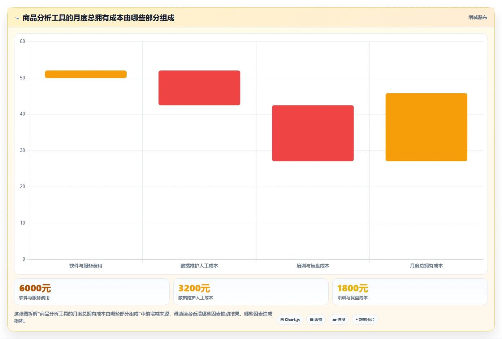Click the y-axis value 40
Image resolution: width=502 pixels, height=339 pixels.
coord(22,114)
